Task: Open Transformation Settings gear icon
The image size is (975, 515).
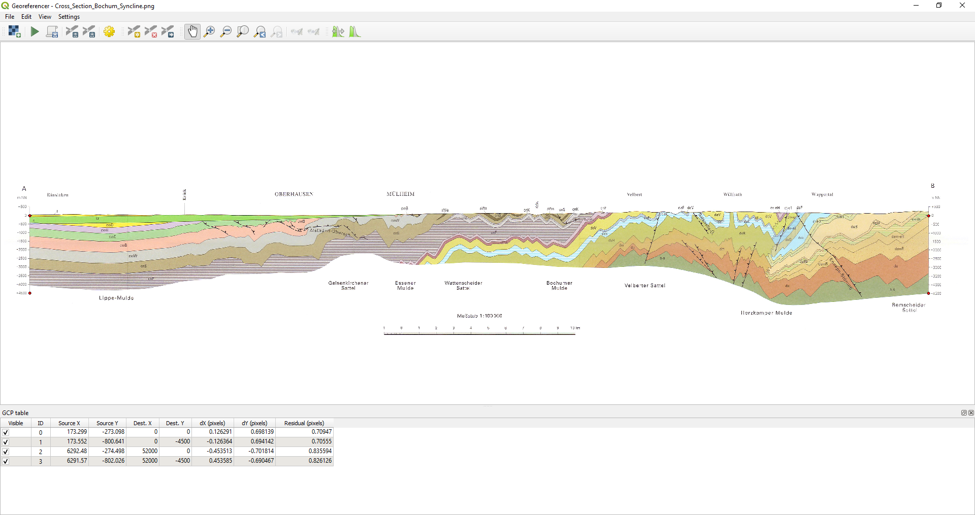Action: pos(109,31)
